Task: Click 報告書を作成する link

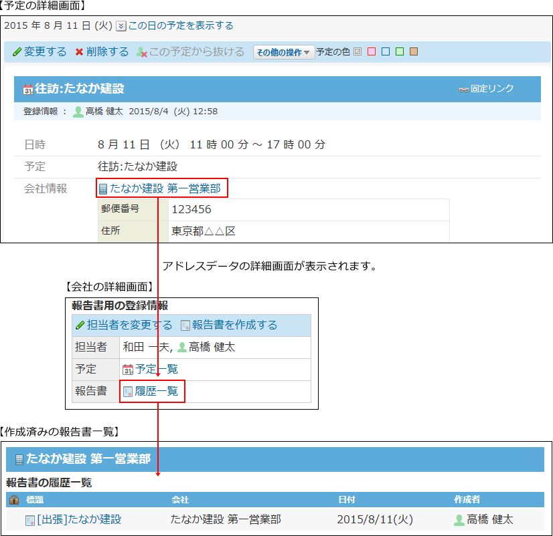Action: click(234, 325)
